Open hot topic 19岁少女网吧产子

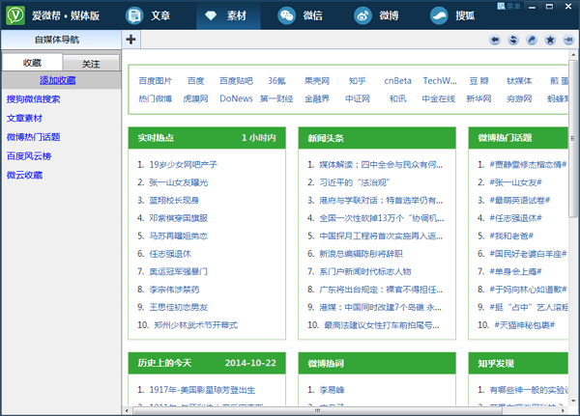pyautogui.click(x=183, y=164)
